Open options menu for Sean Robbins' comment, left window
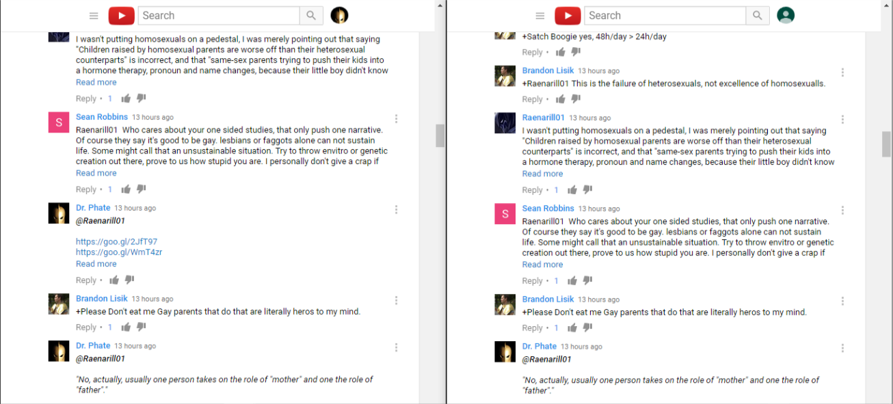Image resolution: width=893 pixels, height=404 pixels. coord(396,119)
